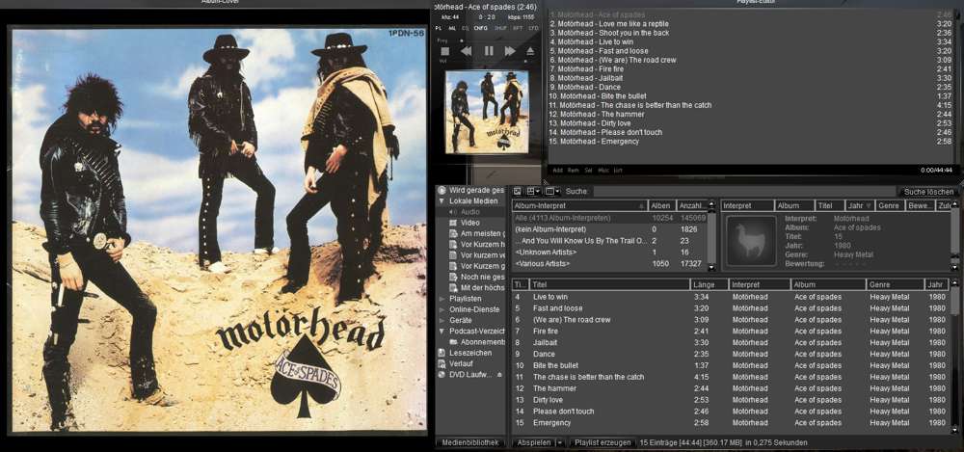Click the Playlist erzeugen button

tap(602, 442)
